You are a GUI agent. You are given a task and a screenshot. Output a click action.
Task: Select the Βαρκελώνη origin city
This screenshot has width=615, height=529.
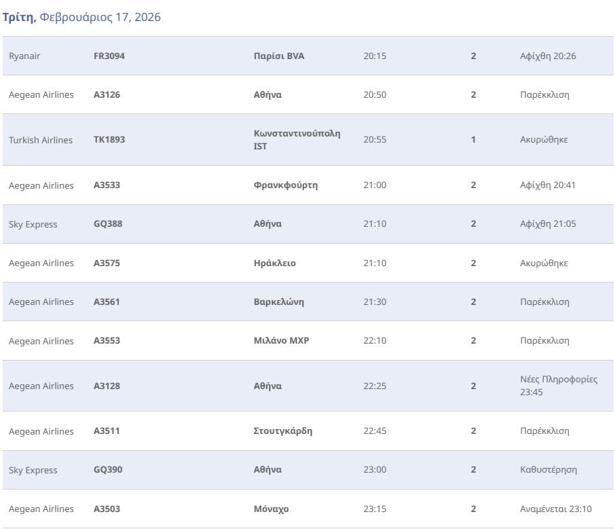(x=279, y=302)
